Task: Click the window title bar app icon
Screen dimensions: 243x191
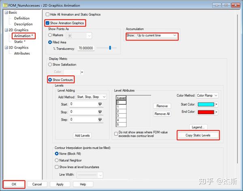Action: coord(5,5)
